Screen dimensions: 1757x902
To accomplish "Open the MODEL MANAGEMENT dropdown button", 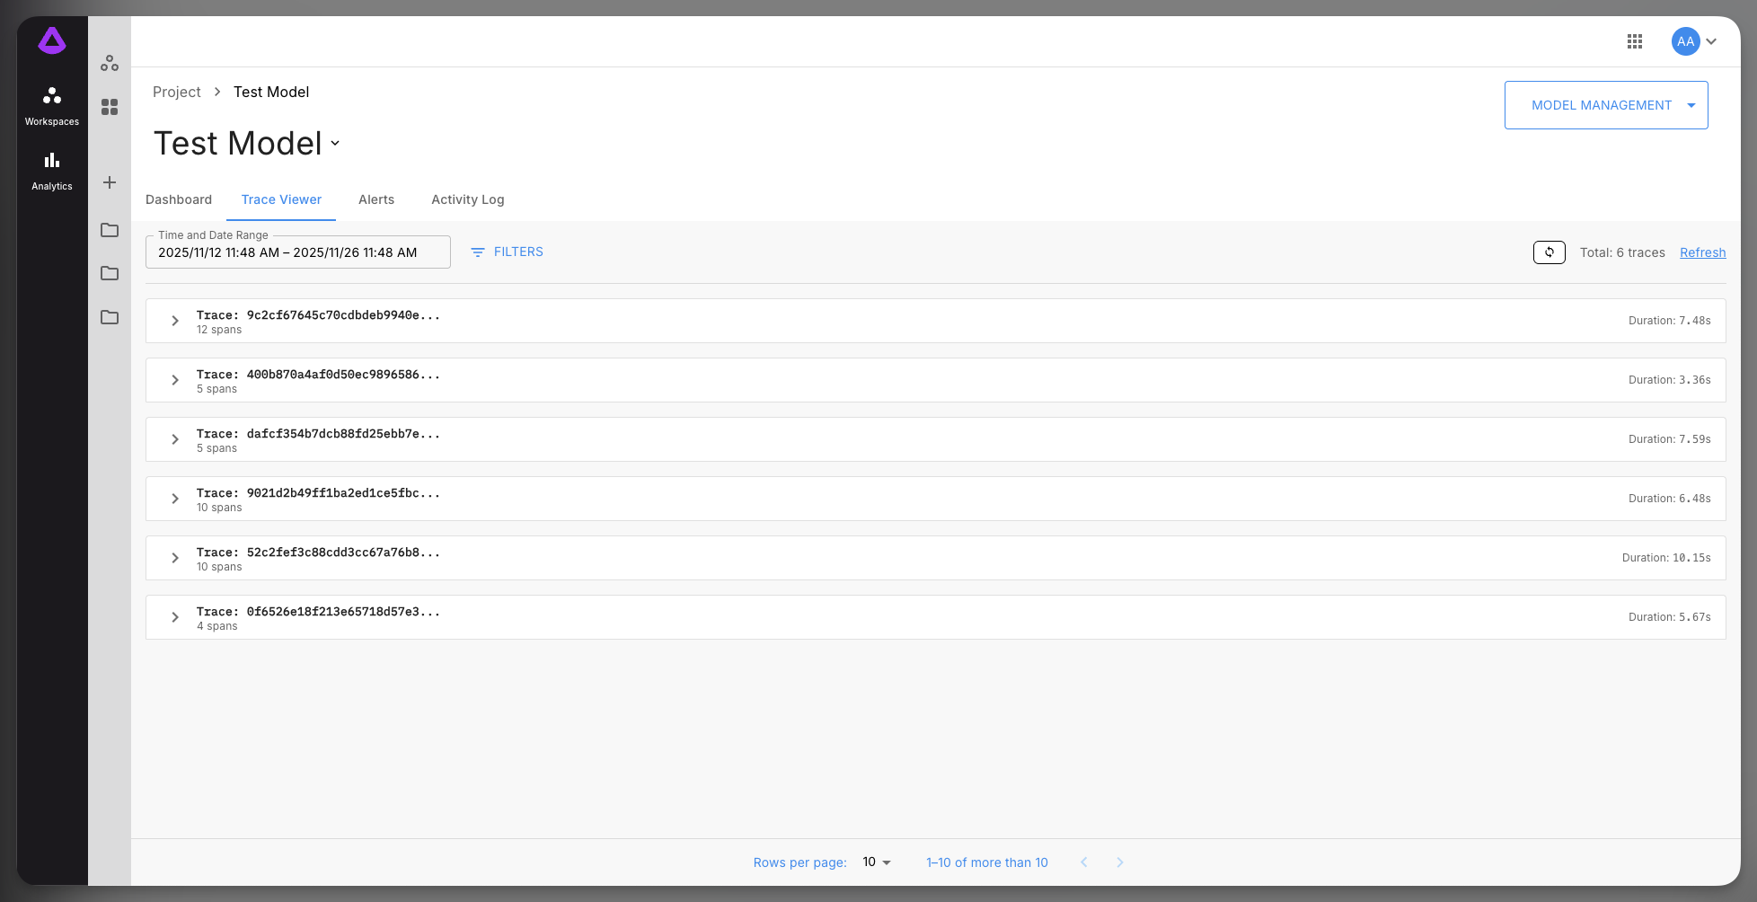I will pos(1606,105).
